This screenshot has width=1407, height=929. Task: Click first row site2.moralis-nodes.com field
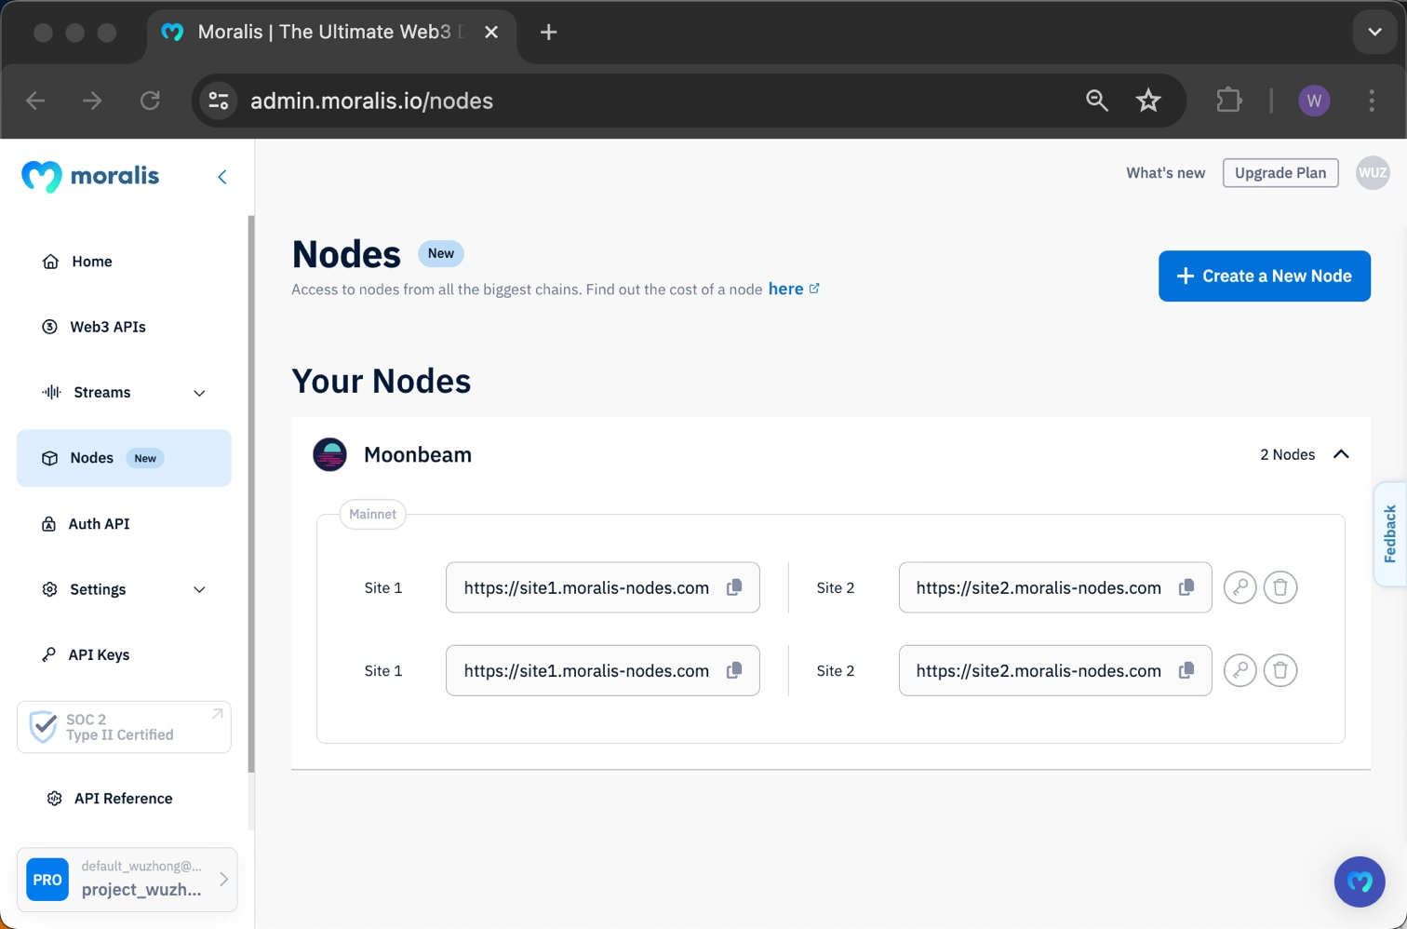coord(1055,587)
